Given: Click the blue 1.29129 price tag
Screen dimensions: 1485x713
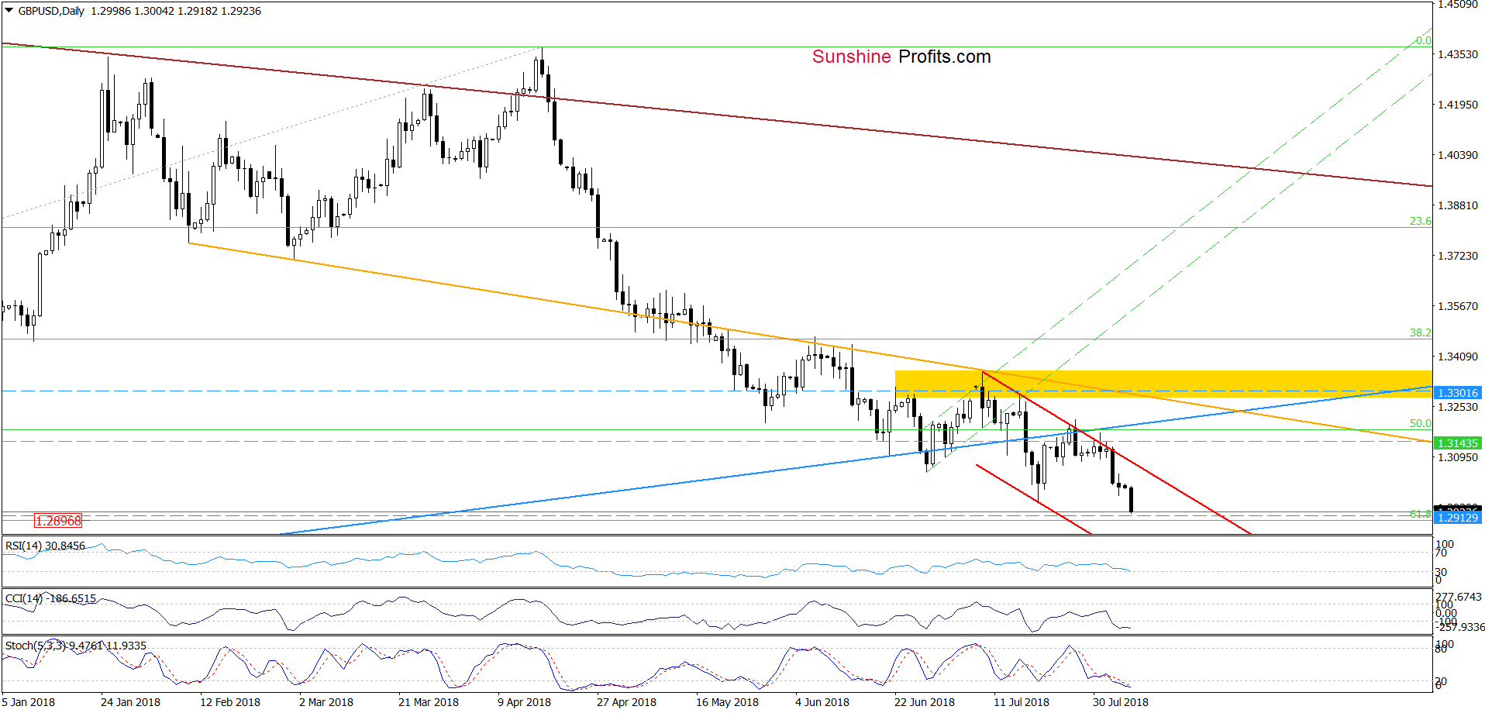Looking at the screenshot, I should (x=1458, y=518).
